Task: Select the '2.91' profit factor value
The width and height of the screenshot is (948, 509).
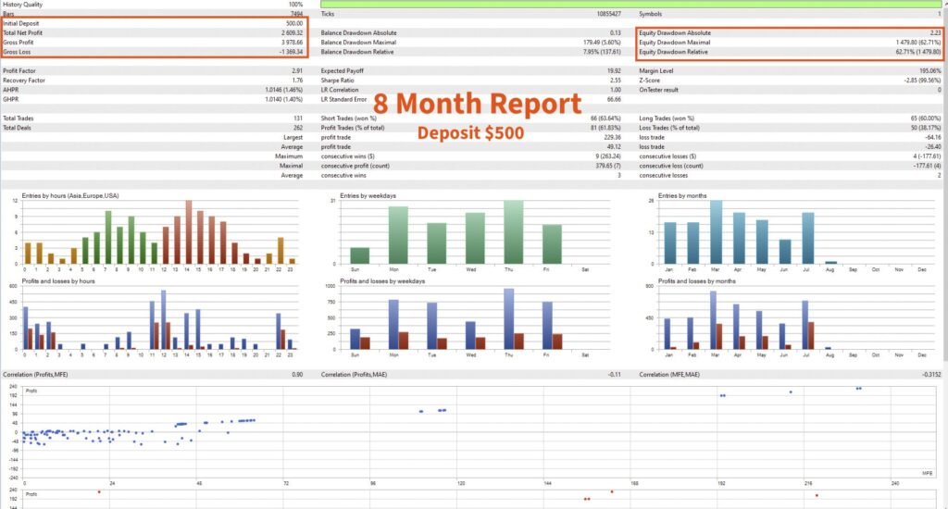Action: (x=297, y=71)
